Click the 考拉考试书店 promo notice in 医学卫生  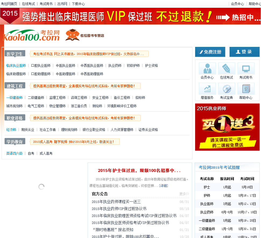click(89, 54)
